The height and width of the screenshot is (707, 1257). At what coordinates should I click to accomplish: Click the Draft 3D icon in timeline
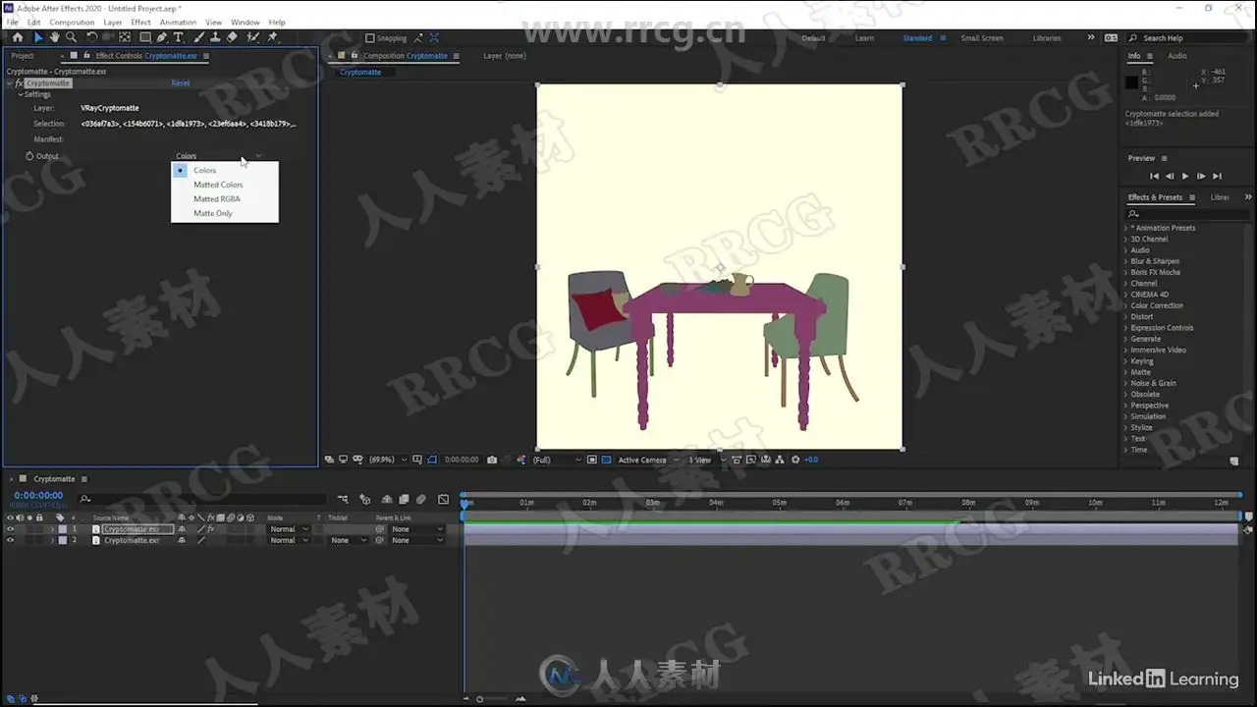pos(365,499)
